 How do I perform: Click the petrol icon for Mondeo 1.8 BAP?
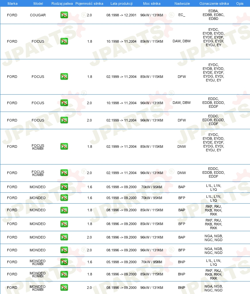click(x=64, y=210)
